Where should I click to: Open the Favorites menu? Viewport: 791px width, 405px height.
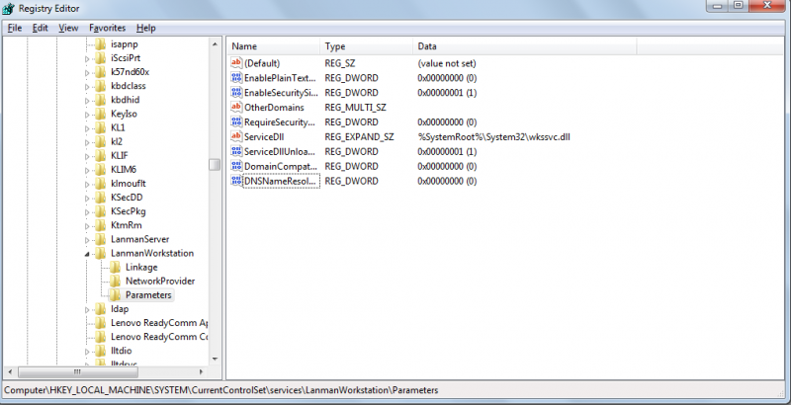[x=107, y=28]
